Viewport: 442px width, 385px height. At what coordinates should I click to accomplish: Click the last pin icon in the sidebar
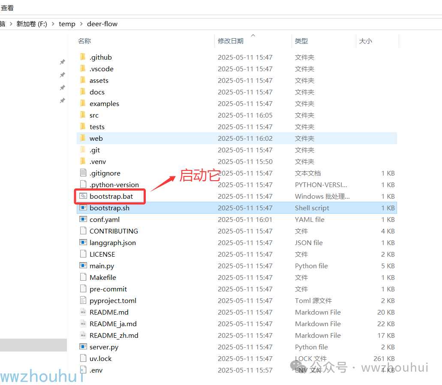62,100
